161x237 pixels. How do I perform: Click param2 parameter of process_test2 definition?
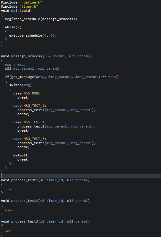(82, 201)
